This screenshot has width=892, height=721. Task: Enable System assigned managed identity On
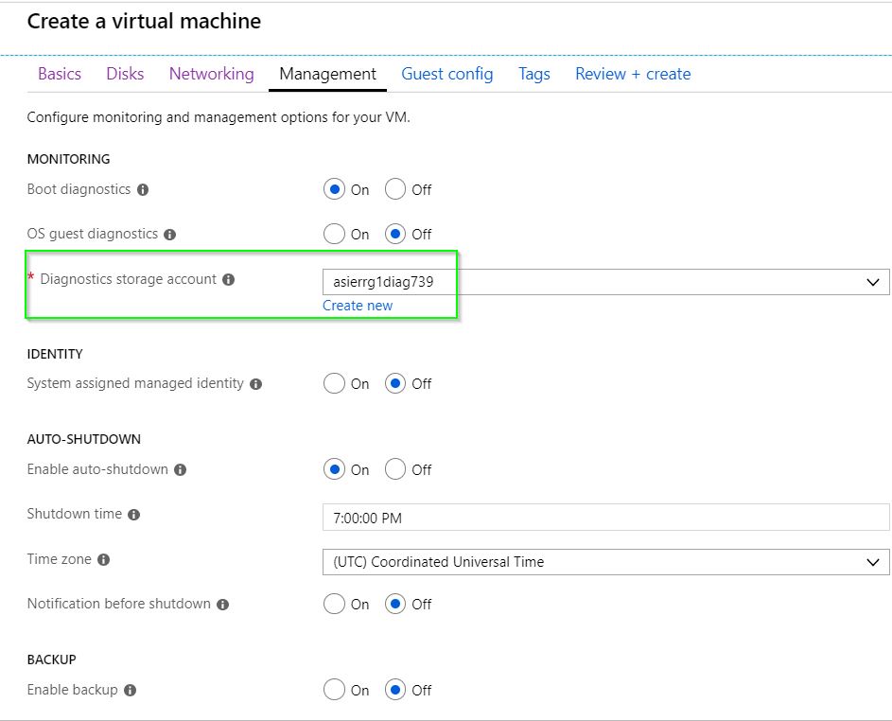point(334,383)
